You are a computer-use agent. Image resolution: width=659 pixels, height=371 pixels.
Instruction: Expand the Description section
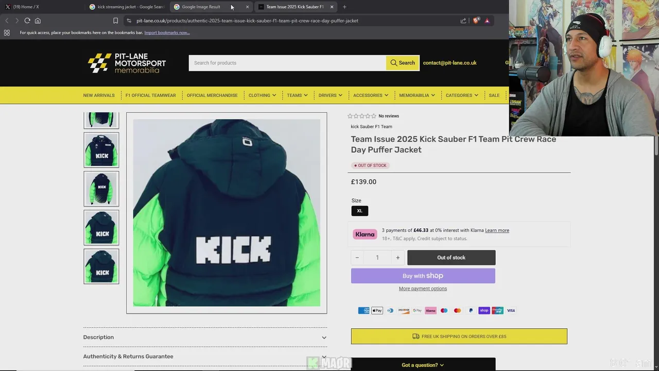coord(205,337)
